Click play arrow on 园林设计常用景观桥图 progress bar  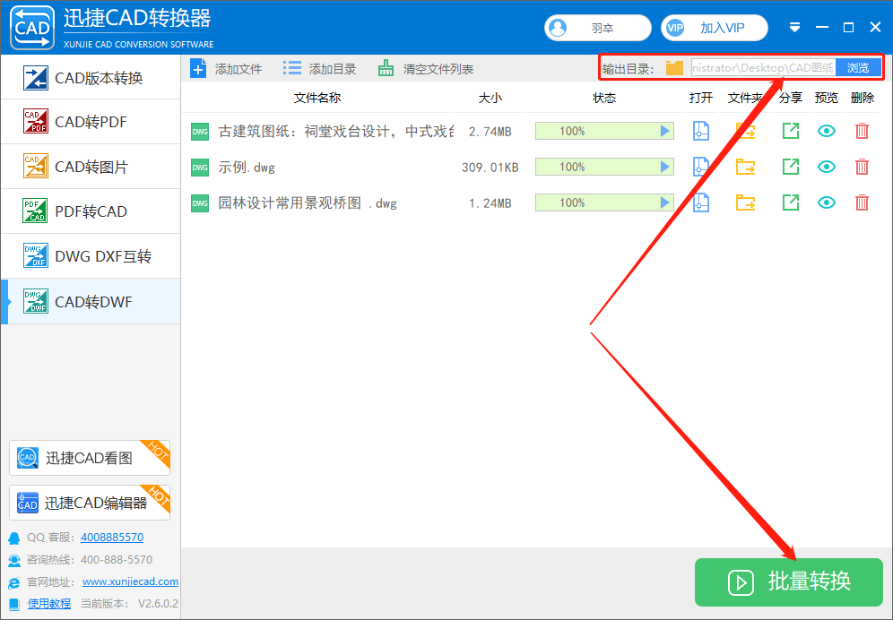pos(664,202)
